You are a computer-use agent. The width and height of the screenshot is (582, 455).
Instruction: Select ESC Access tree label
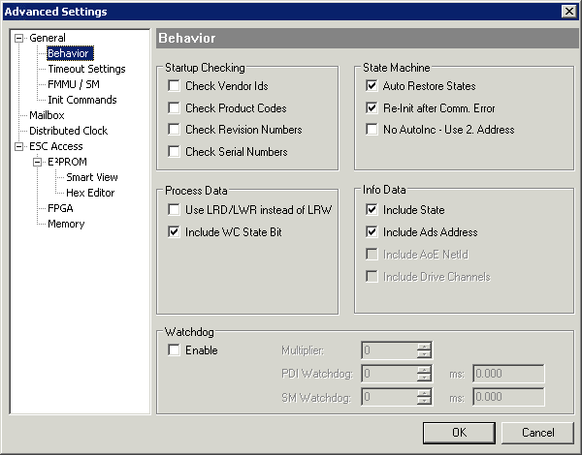coord(55,146)
